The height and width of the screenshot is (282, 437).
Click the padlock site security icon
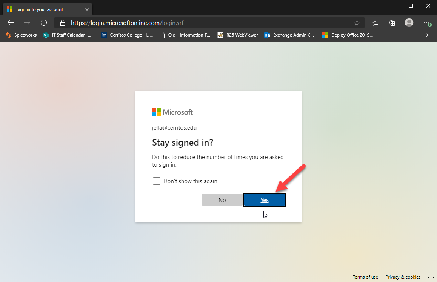pyautogui.click(x=63, y=23)
